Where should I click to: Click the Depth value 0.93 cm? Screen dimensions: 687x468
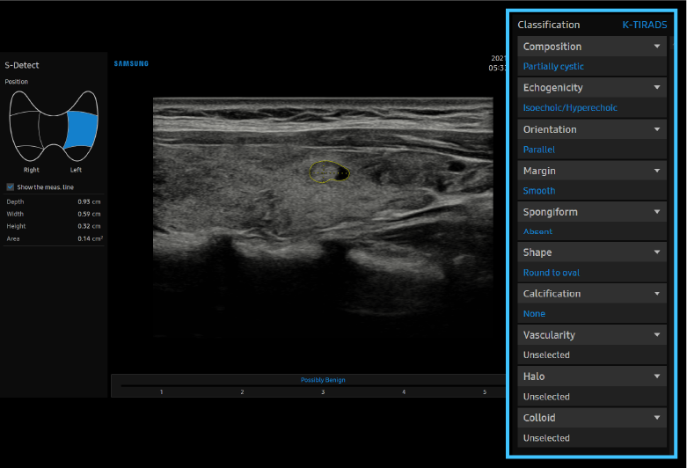click(89, 202)
